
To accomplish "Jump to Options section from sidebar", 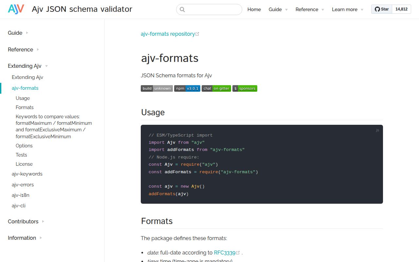I will click(24, 146).
